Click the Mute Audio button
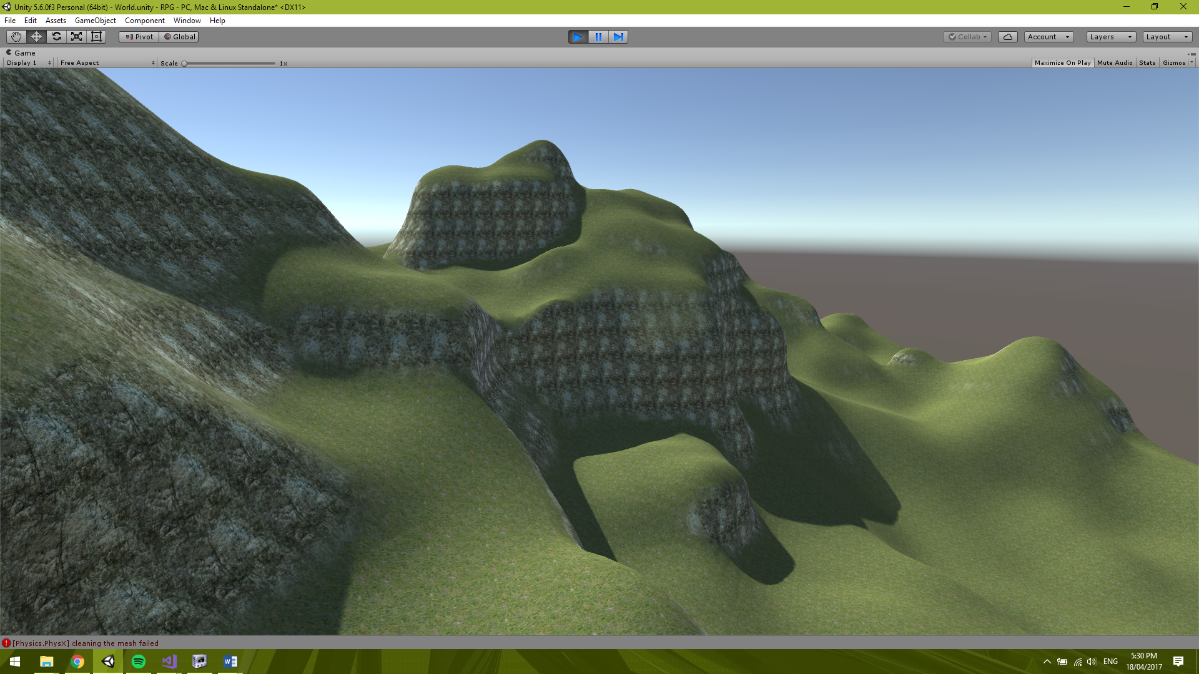Viewport: 1199px width, 674px height. (1114, 62)
